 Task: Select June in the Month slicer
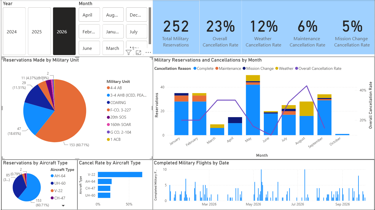[x=89, y=48]
